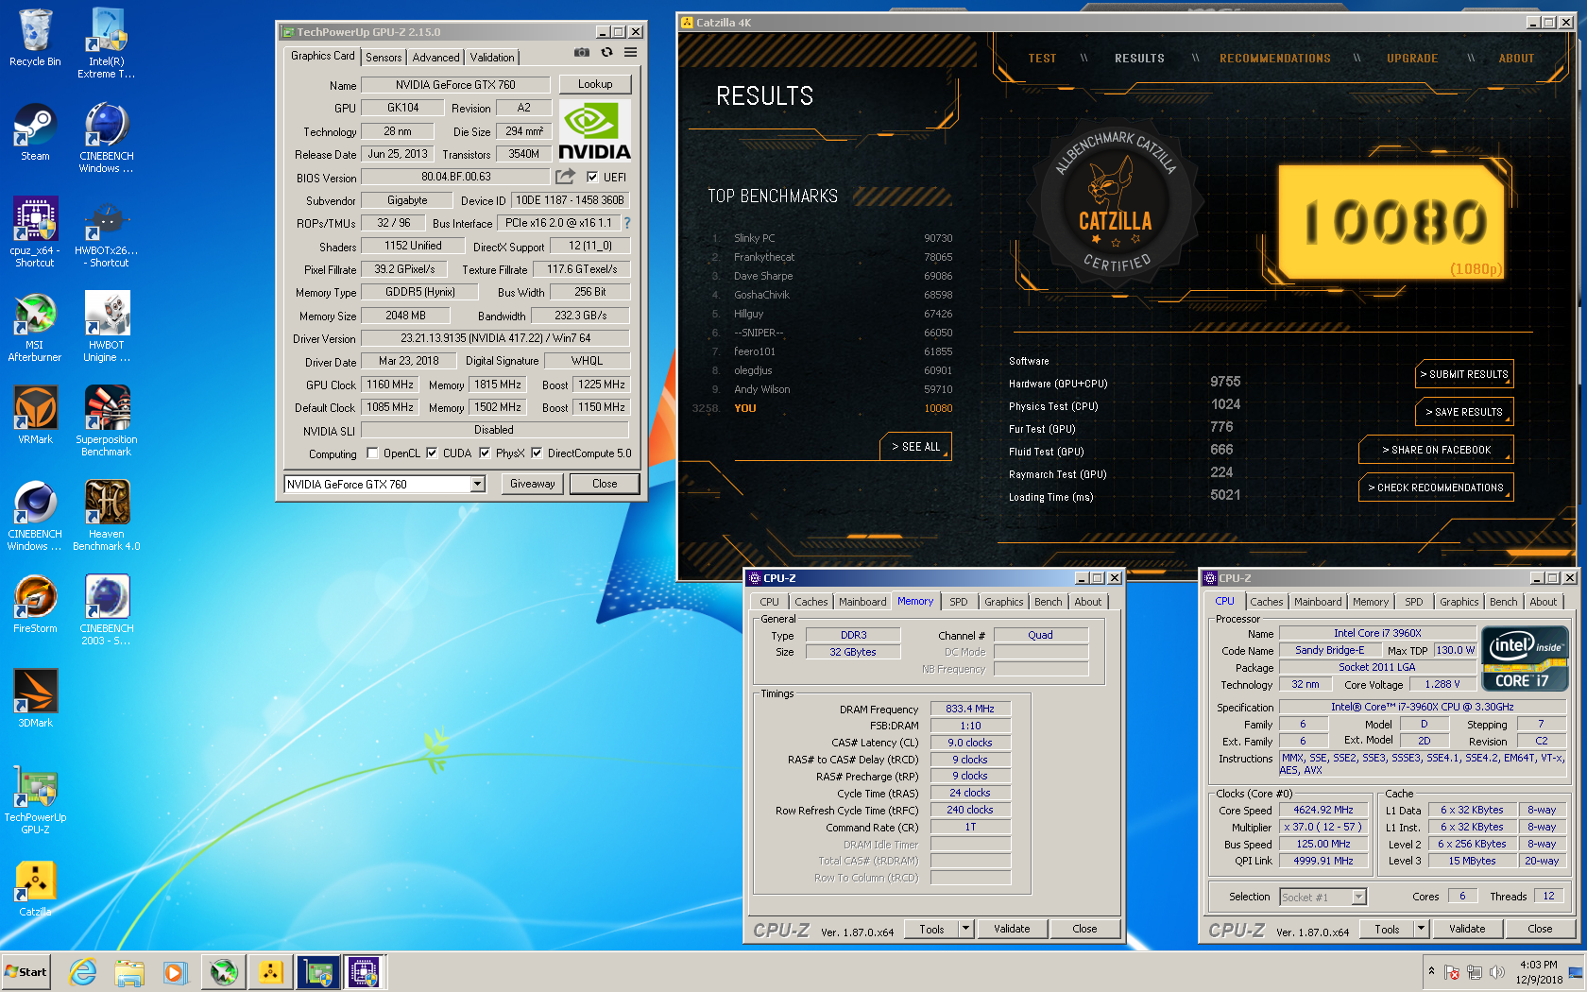This screenshot has width=1587, height=992.
Task: Click the Catzilla taskbar button
Action: (270, 971)
